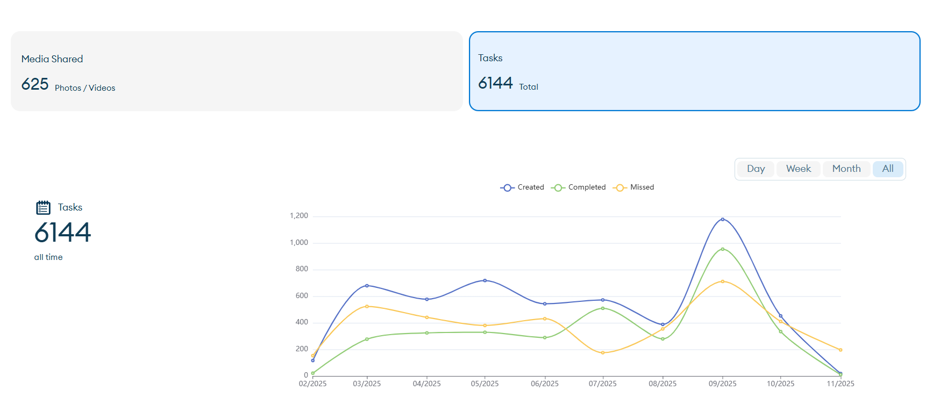
Task: Switch chart range to Day
Action: coord(756,169)
